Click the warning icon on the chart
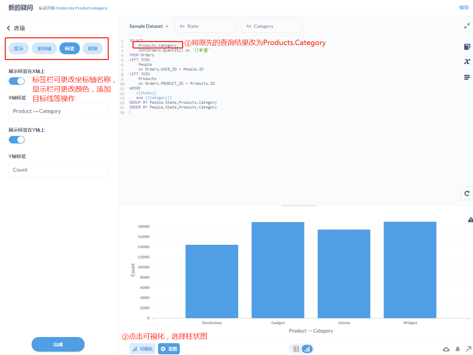 (470, 220)
